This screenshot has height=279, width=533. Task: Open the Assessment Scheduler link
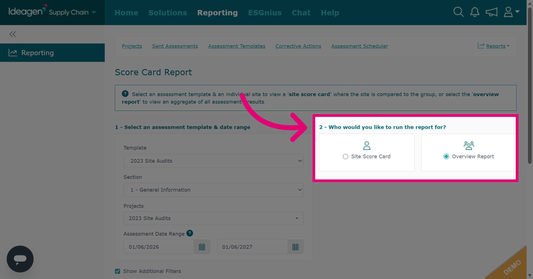point(359,46)
